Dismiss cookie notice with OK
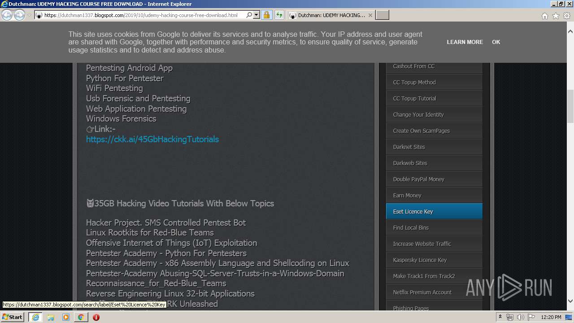The image size is (574, 323). [x=496, y=42]
